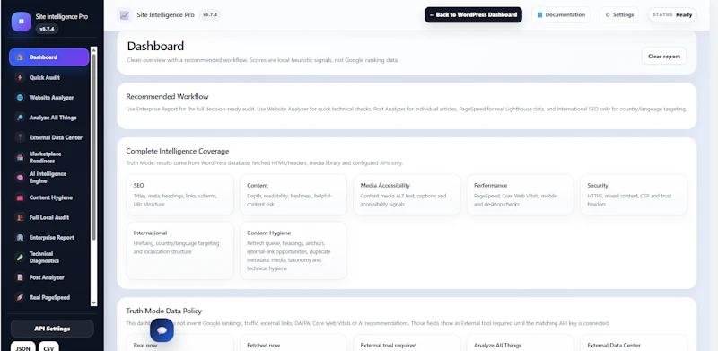Screen dimensions: 718x351
Task: Click the Real now card
Action: pos(180,343)
